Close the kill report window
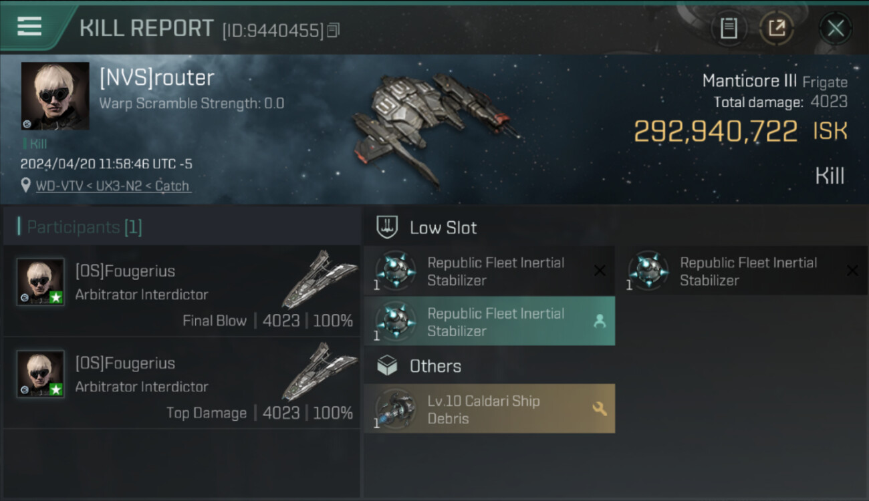The height and width of the screenshot is (501, 869). 835,28
